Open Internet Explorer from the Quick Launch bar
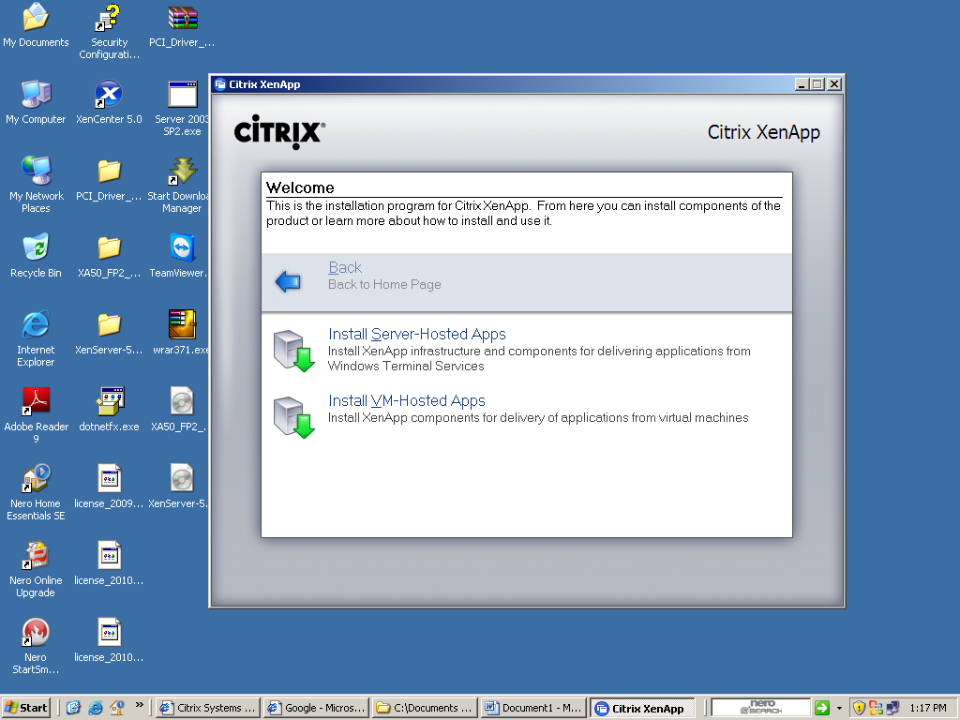Viewport: 960px width, 720px height. click(97, 707)
